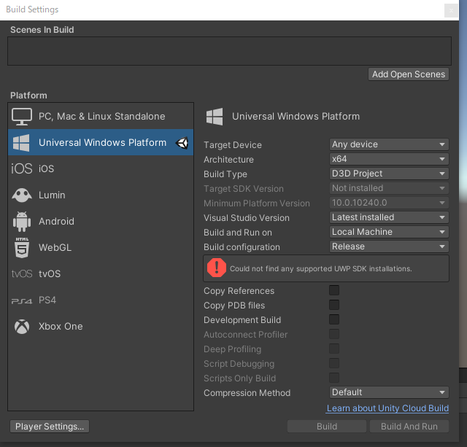Viewport: 467px width, 447px height.
Task: Select the Xbox One logo icon
Action: pyautogui.click(x=22, y=327)
